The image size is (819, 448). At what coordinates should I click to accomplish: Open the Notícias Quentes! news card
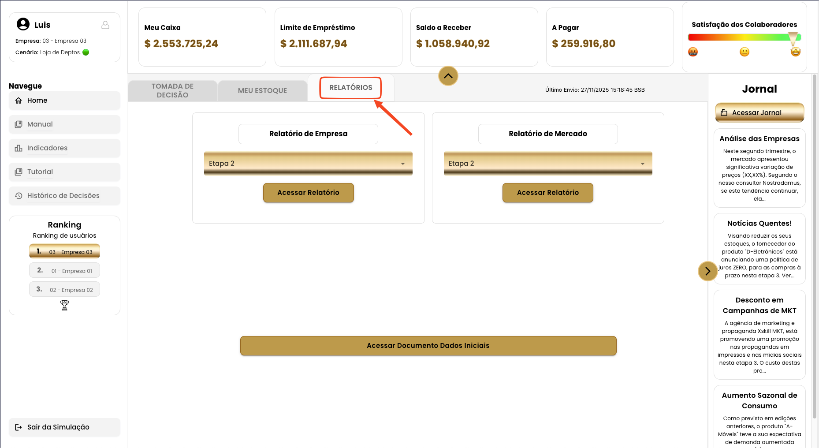pyautogui.click(x=759, y=249)
